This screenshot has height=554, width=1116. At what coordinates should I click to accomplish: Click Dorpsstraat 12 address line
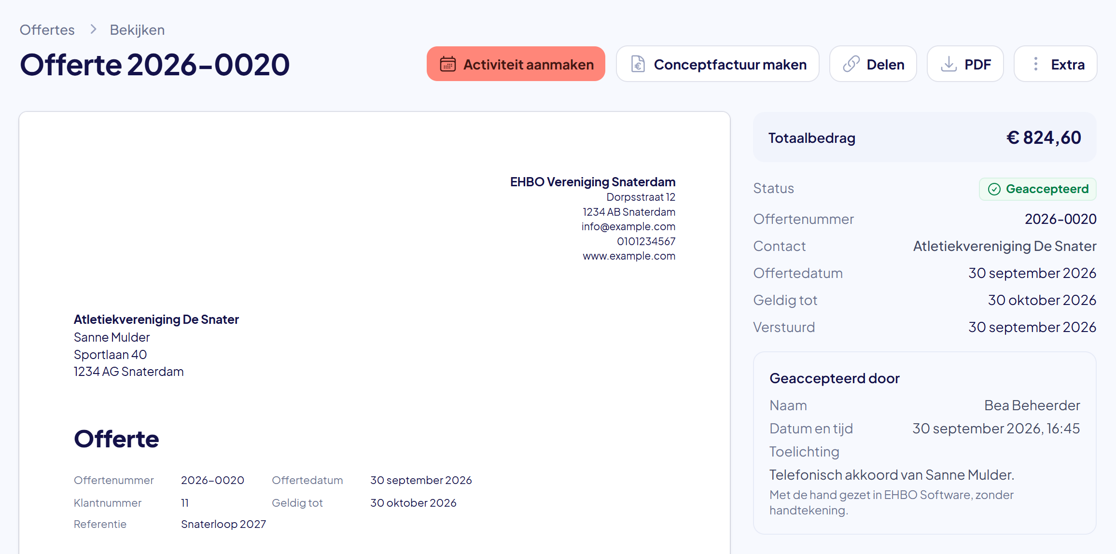coord(641,197)
